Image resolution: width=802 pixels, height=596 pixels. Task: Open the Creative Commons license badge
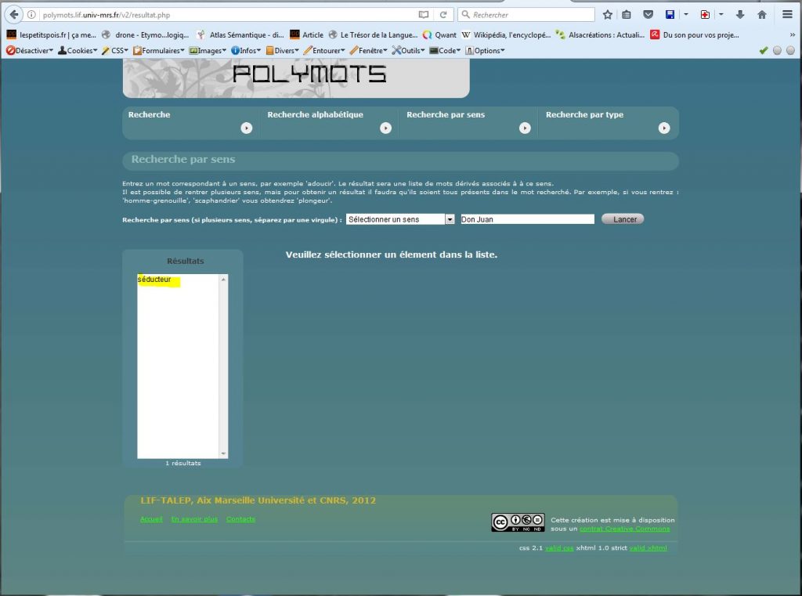pos(518,522)
